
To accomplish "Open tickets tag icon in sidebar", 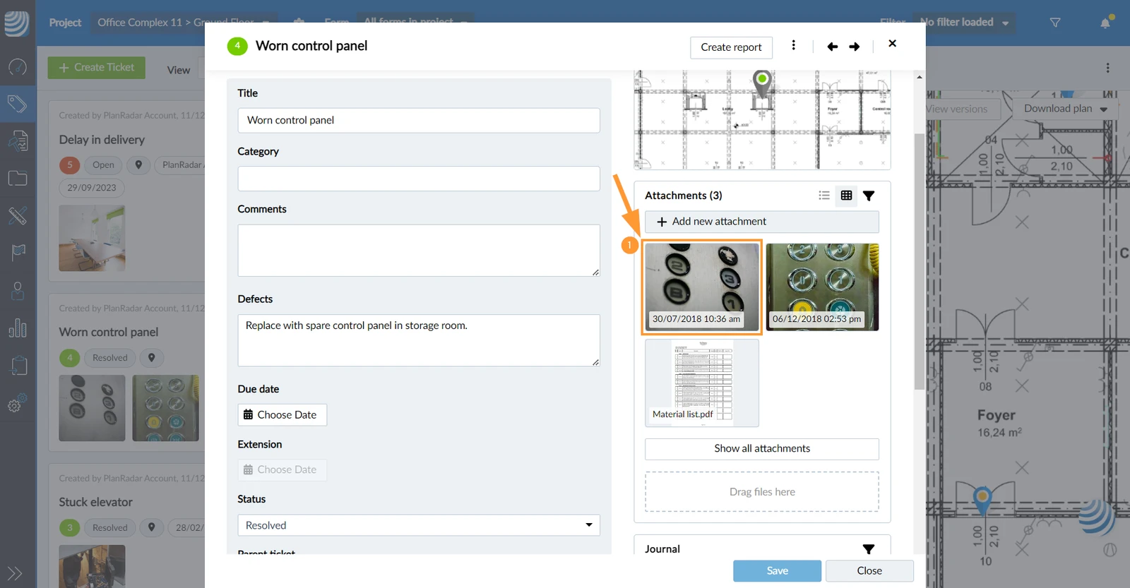I will pyautogui.click(x=18, y=104).
